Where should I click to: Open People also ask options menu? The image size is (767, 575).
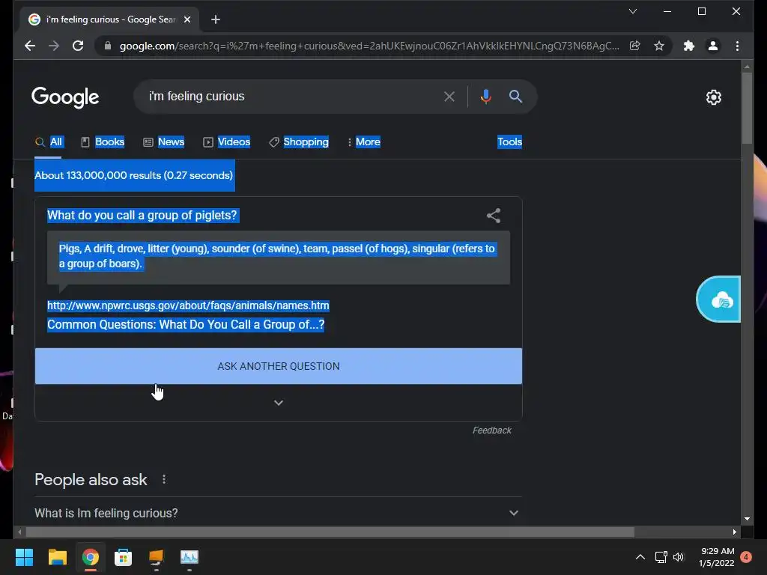click(x=164, y=480)
